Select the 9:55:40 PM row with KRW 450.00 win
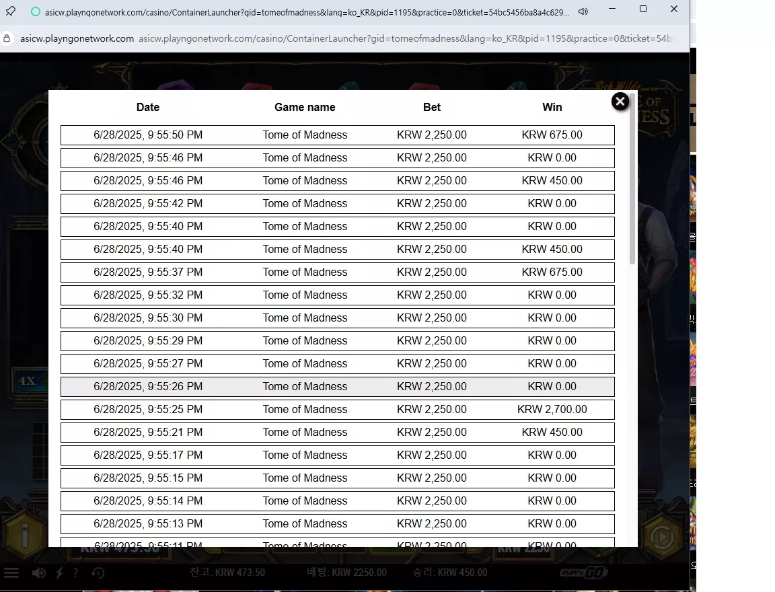The height and width of the screenshot is (592, 775). 338,250
